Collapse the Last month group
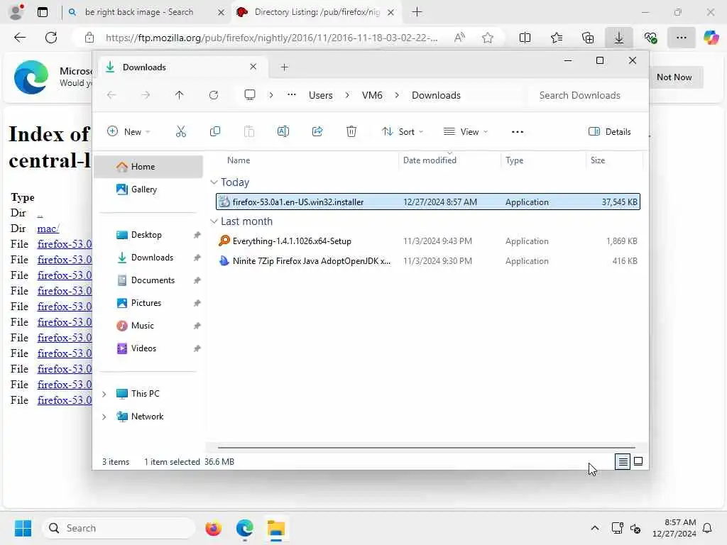Screen dimensions: 727x545 [x=214, y=221]
